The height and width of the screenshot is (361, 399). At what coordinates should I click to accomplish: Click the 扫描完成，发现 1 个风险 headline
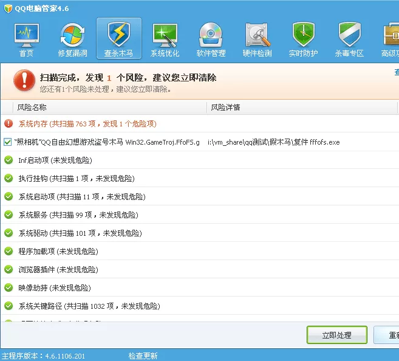[128, 78]
